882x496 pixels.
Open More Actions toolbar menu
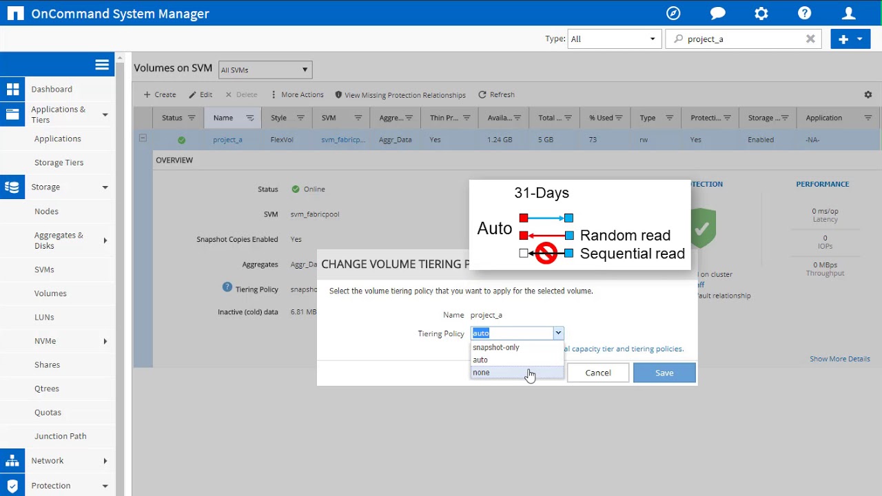click(x=297, y=94)
